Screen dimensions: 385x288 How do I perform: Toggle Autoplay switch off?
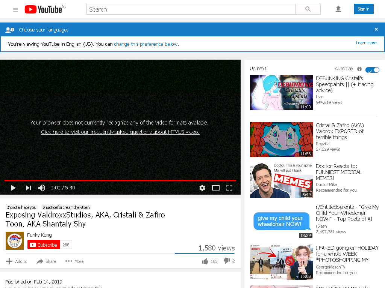click(x=372, y=70)
